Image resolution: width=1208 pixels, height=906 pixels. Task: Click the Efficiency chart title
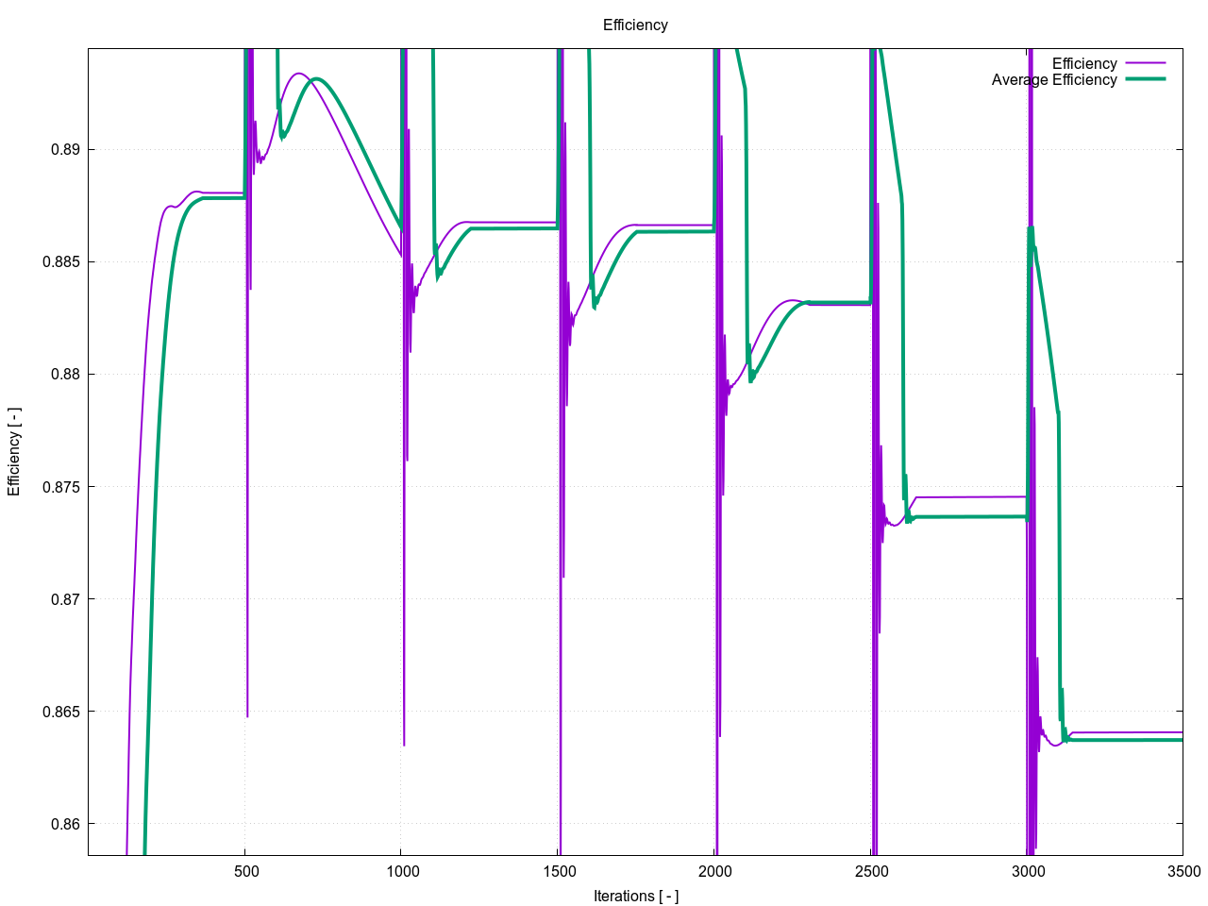635,25
